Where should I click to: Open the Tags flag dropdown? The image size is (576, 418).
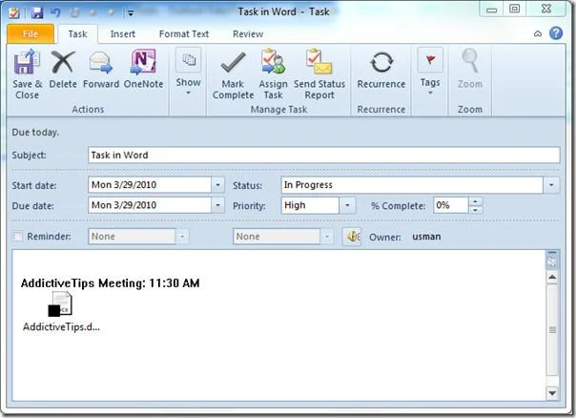click(x=430, y=73)
